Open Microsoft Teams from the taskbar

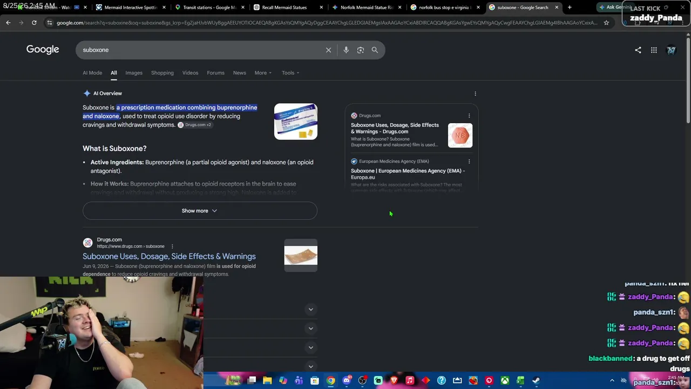pyautogui.click(x=299, y=380)
